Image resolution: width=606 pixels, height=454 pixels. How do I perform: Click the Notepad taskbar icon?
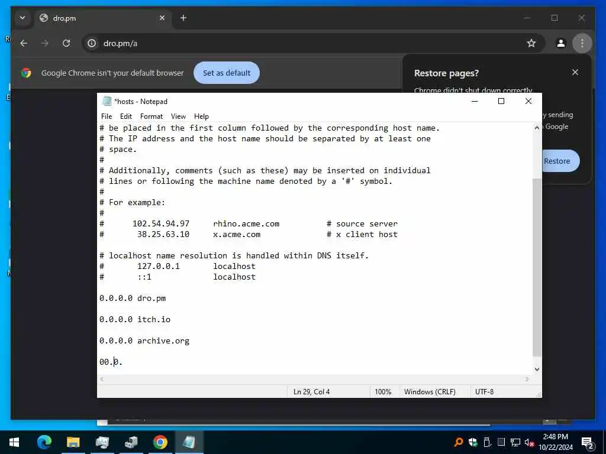coord(189,442)
